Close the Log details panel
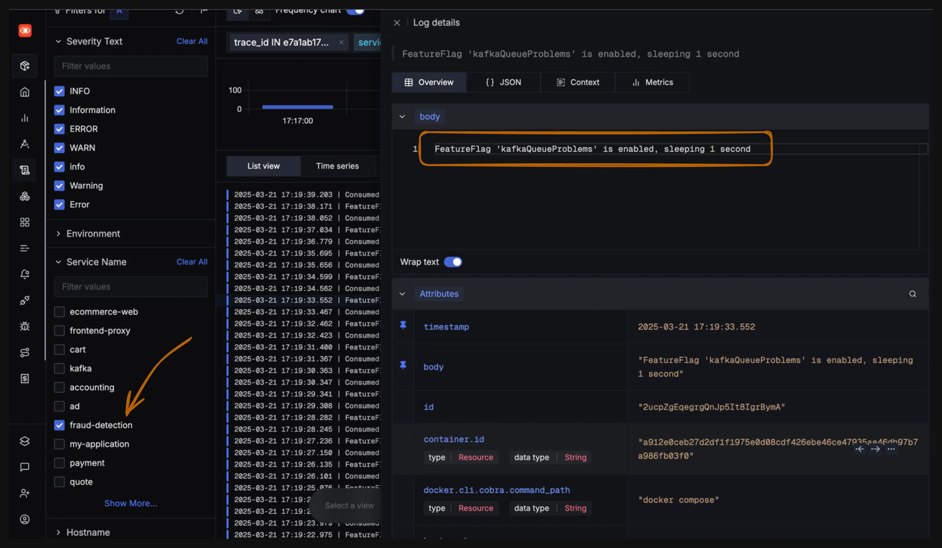The height and width of the screenshot is (548, 942). (x=397, y=23)
